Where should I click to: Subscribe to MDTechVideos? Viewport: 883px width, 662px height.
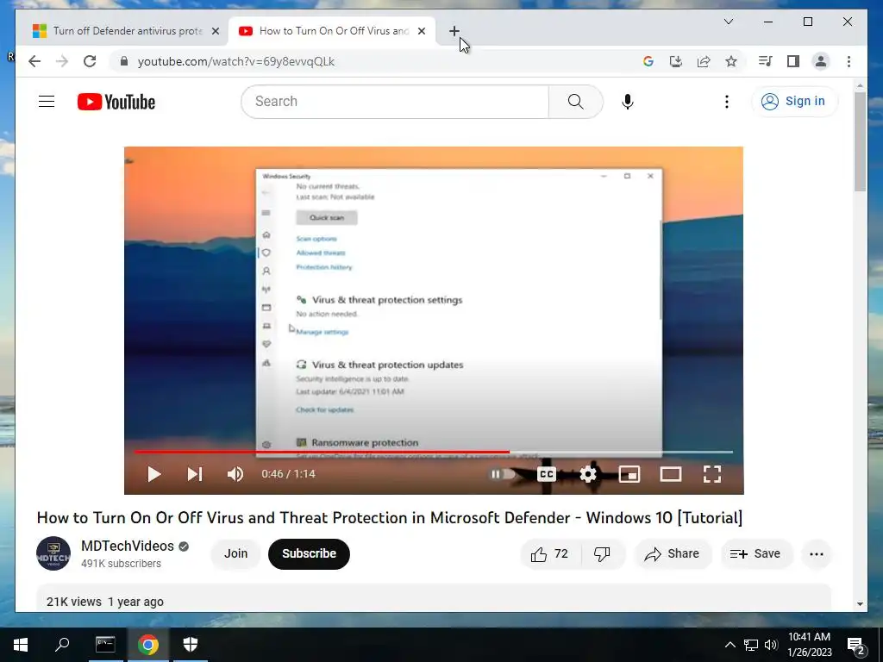(x=310, y=554)
